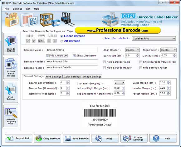This screenshot has height=147, width=181.
Task: Click warehouse shelf banner icon
Action: tap(50, 20)
